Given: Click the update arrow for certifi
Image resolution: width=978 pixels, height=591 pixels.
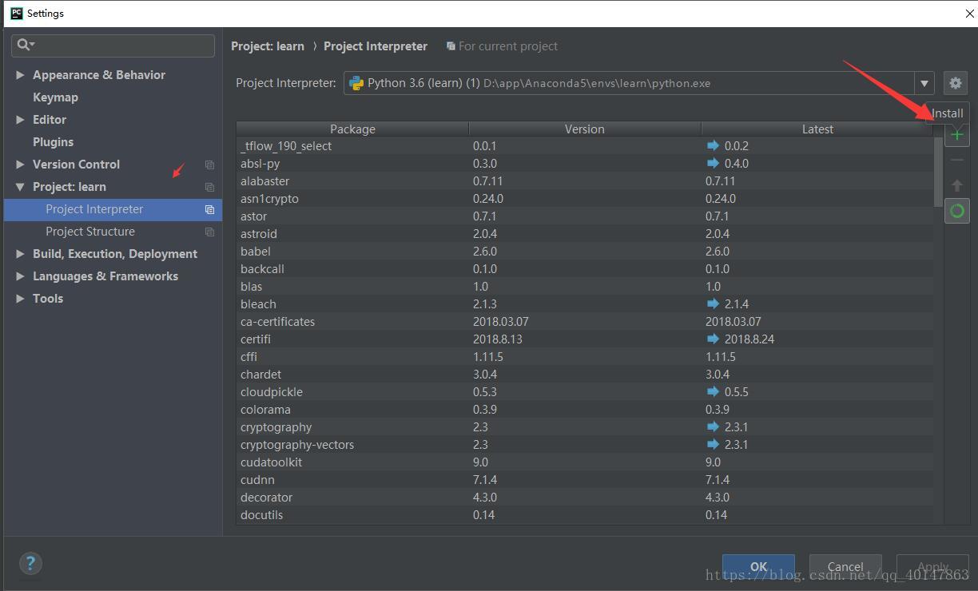Looking at the screenshot, I should pyautogui.click(x=713, y=339).
